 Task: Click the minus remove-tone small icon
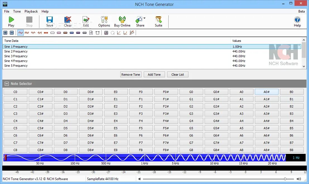point(12,33)
